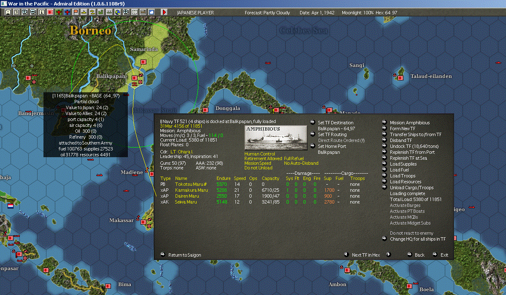
Task: Click the OP toolbar button
Action: [x=135, y=12]
